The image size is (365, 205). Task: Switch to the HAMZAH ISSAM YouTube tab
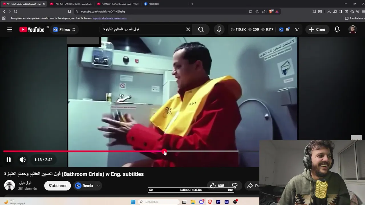(118, 4)
